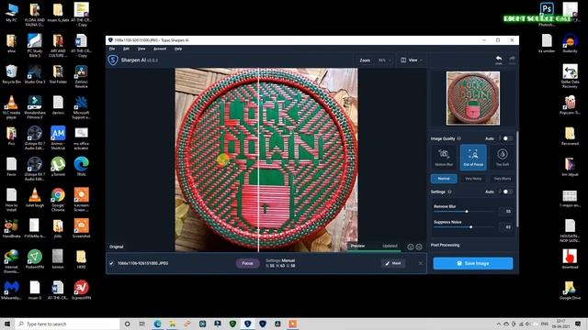588x330 pixels.
Task: Remove the image with the X icon
Action: tap(421, 263)
